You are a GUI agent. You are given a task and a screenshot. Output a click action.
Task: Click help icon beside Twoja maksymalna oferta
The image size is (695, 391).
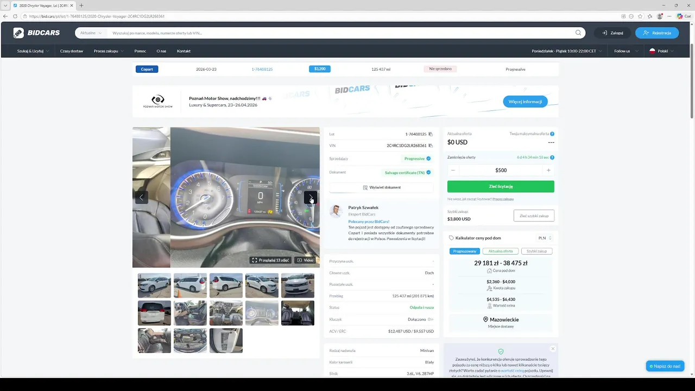[x=552, y=134]
